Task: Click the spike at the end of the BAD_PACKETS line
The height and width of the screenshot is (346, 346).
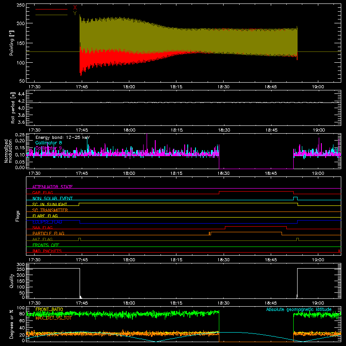Action: pos(339,251)
